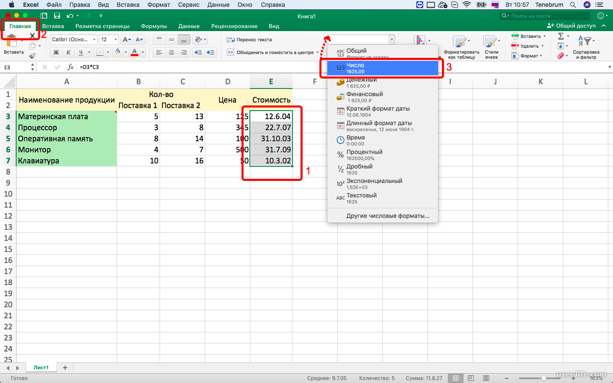Switch to Разметка страницы tab
The width and height of the screenshot is (613, 383).
[103, 26]
